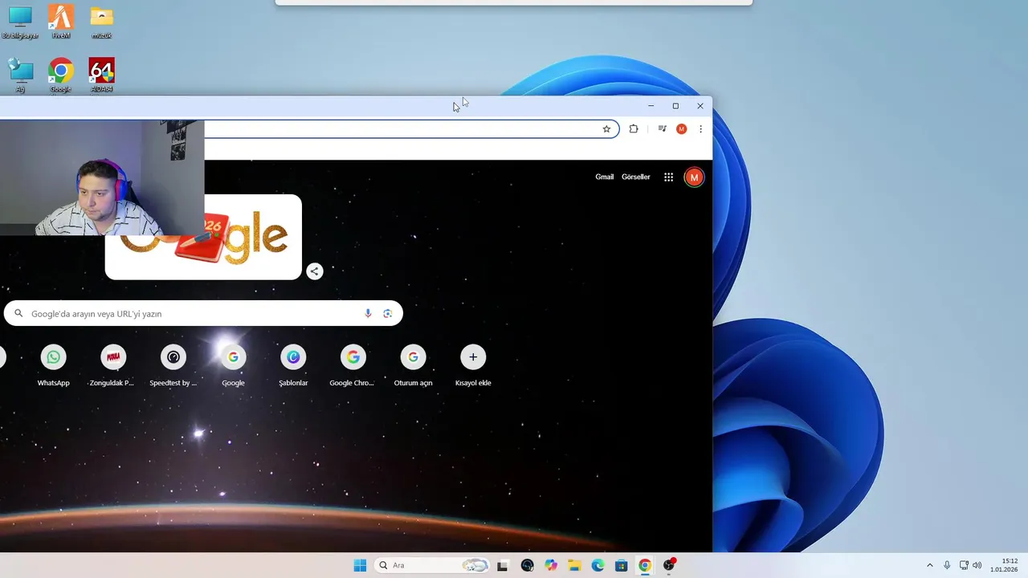Open Chrome profile avatar M in toolbar
The width and height of the screenshot is (1028, 578).
[681, 129]
